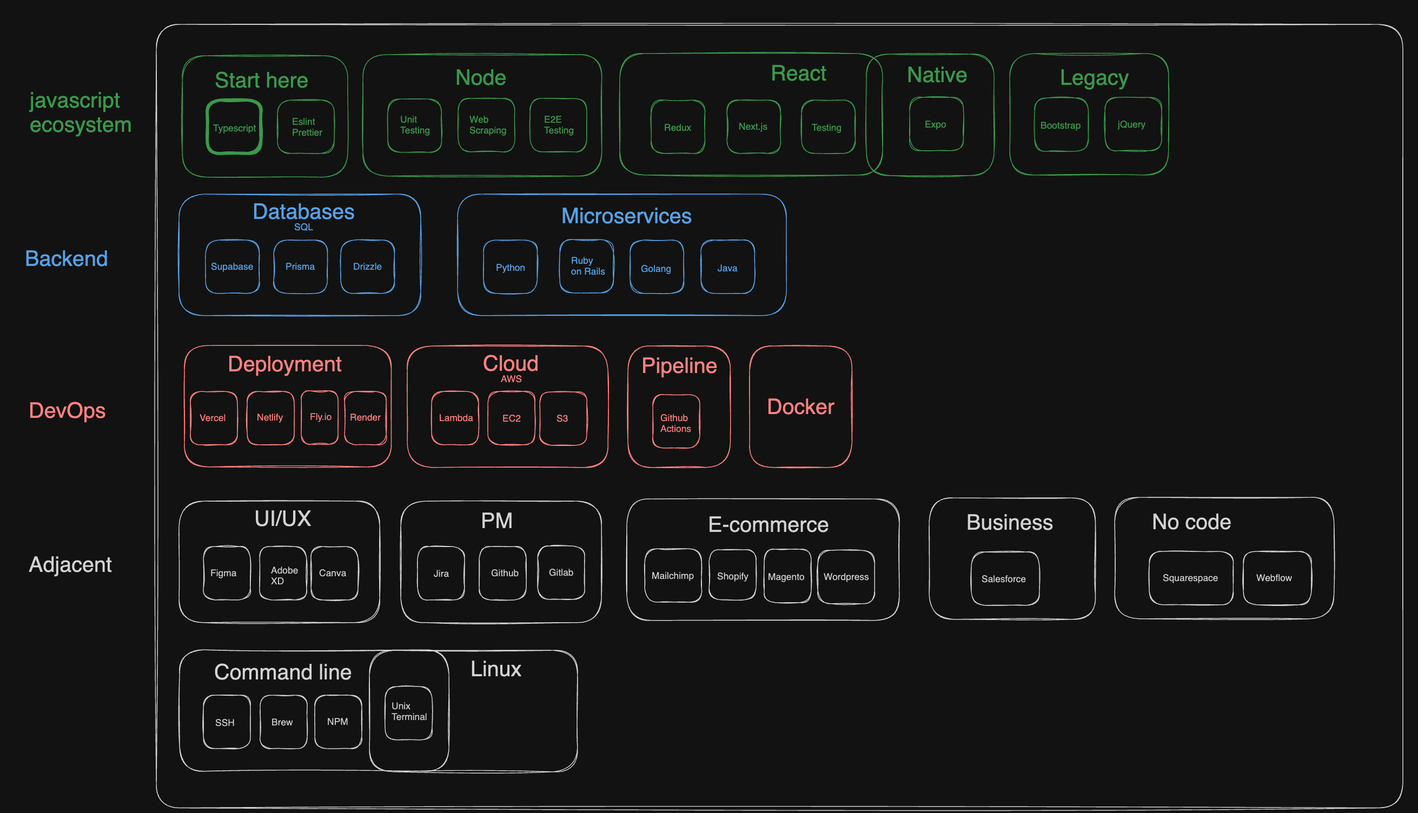This screenshot has height=813, width=1418.
Task: Select the EC2 box
Action: tap(511, 418)
